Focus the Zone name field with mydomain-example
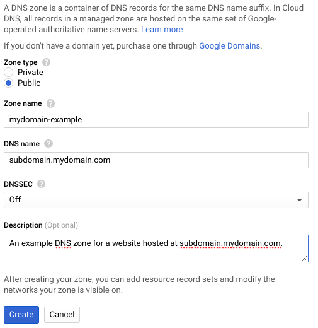 click(156, 120)
